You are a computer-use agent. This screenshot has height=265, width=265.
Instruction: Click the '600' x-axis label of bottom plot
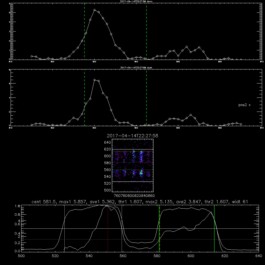(191, 256)
